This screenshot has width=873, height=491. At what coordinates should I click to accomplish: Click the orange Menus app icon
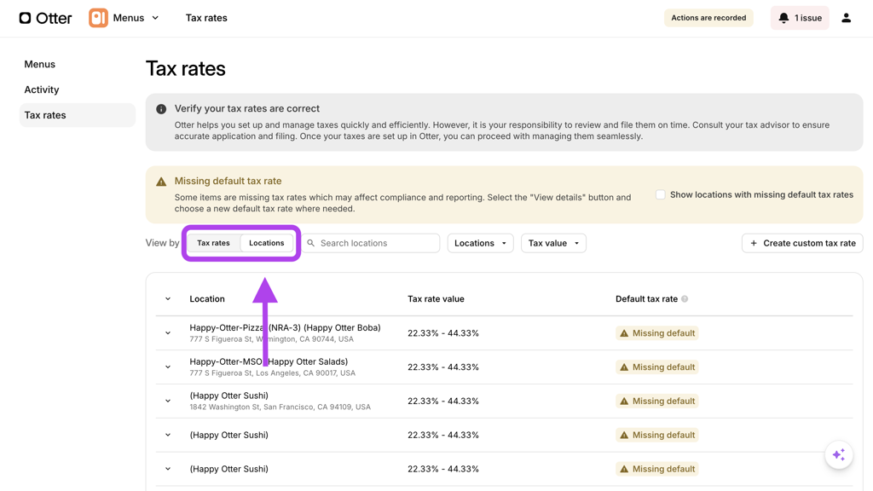(x=98, y=18)
